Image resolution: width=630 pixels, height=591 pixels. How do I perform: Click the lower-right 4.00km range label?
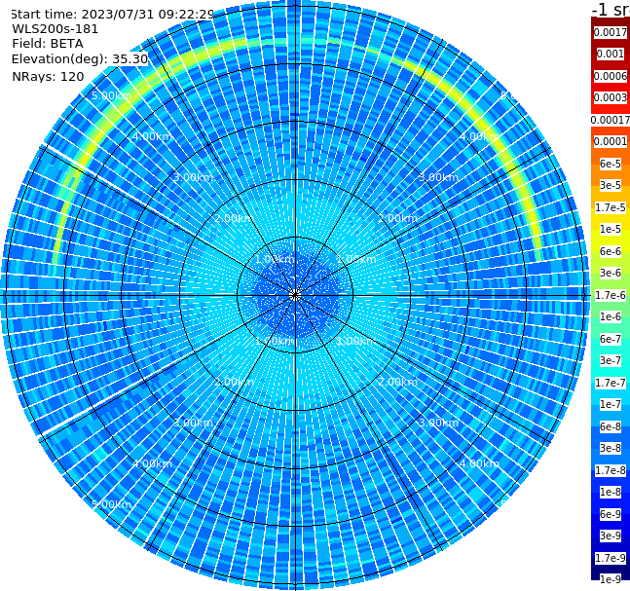[479, 463]
